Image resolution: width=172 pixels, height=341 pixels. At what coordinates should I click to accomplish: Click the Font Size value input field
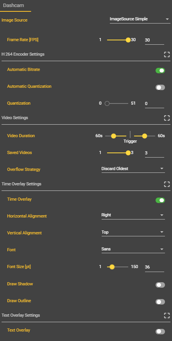[x=154, y=267]
